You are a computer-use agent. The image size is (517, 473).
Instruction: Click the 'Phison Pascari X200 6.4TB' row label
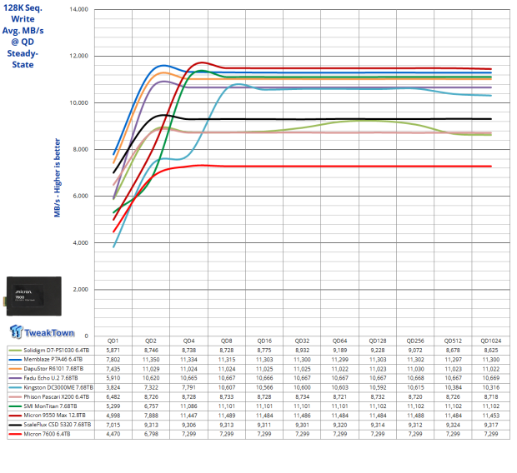57,397
